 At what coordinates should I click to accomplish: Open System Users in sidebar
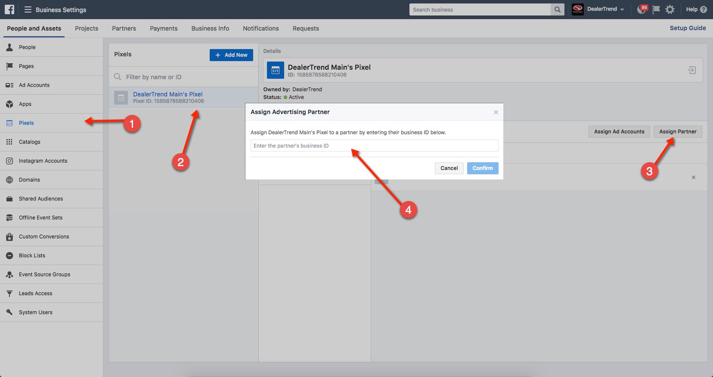(51, 312)
